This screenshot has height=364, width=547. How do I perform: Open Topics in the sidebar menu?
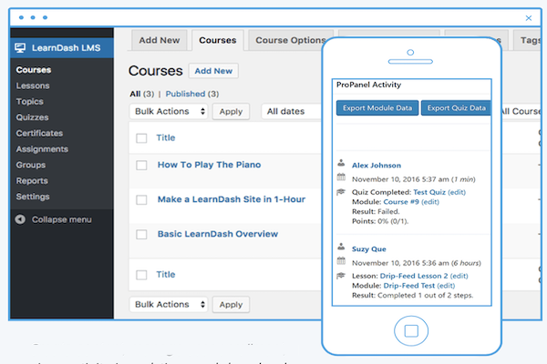pyautogui.click(x=30, y=102)
